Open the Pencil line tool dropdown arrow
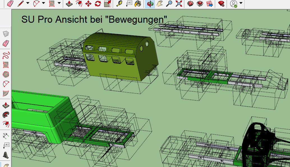The height and width of the screenshot is (167, 290). pyautogui.click(x=28, y=4)
